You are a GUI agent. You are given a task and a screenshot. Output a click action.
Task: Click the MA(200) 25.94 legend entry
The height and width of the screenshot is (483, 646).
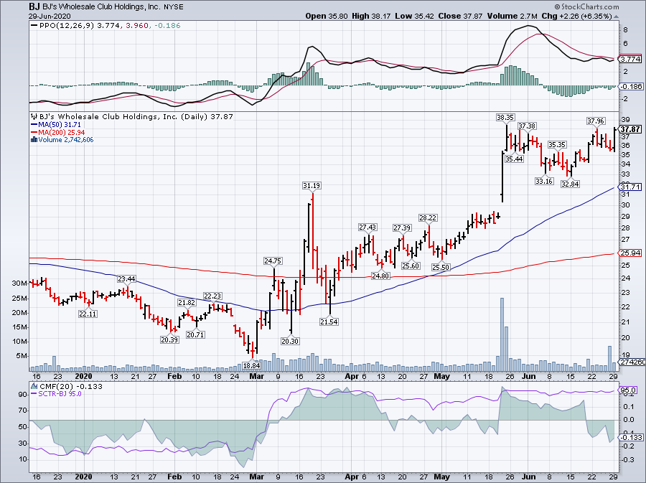[62, 132]
